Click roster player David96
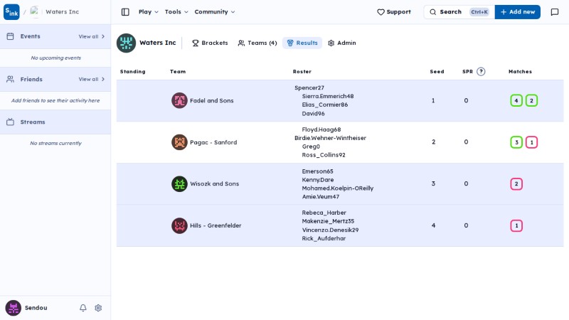The width and height of the screenshot is (569, 320). [313, 114]
